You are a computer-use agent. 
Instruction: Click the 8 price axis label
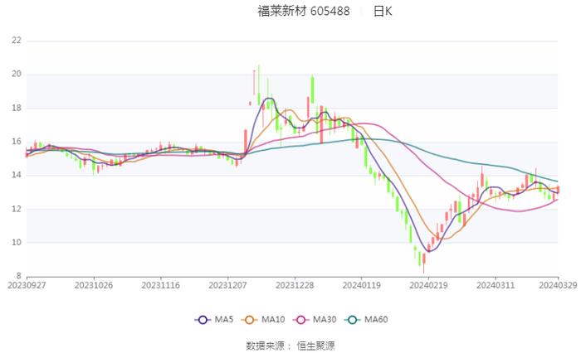[19, 276]
